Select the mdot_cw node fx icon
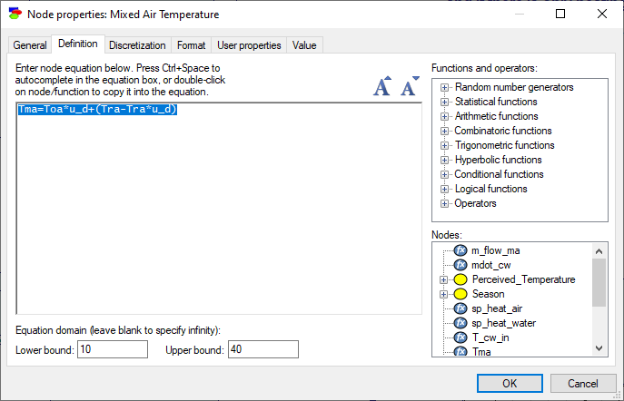The width and height of the screenshot is (624, 401). (x=461, y=265)
